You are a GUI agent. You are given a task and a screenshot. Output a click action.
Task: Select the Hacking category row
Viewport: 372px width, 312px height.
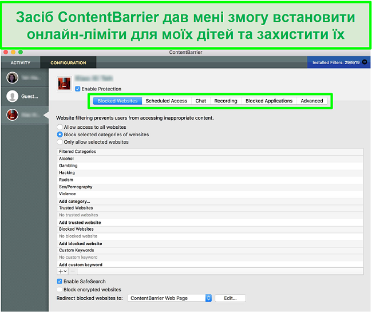point(210,173)
